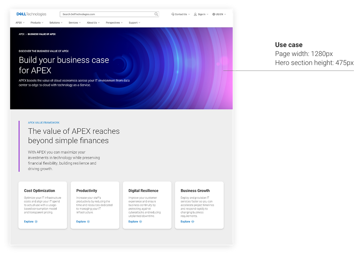Viewport: 354px width, 256px height.
Task: Go to the APEX breadcrumb link
Action: tap(21, 34)
